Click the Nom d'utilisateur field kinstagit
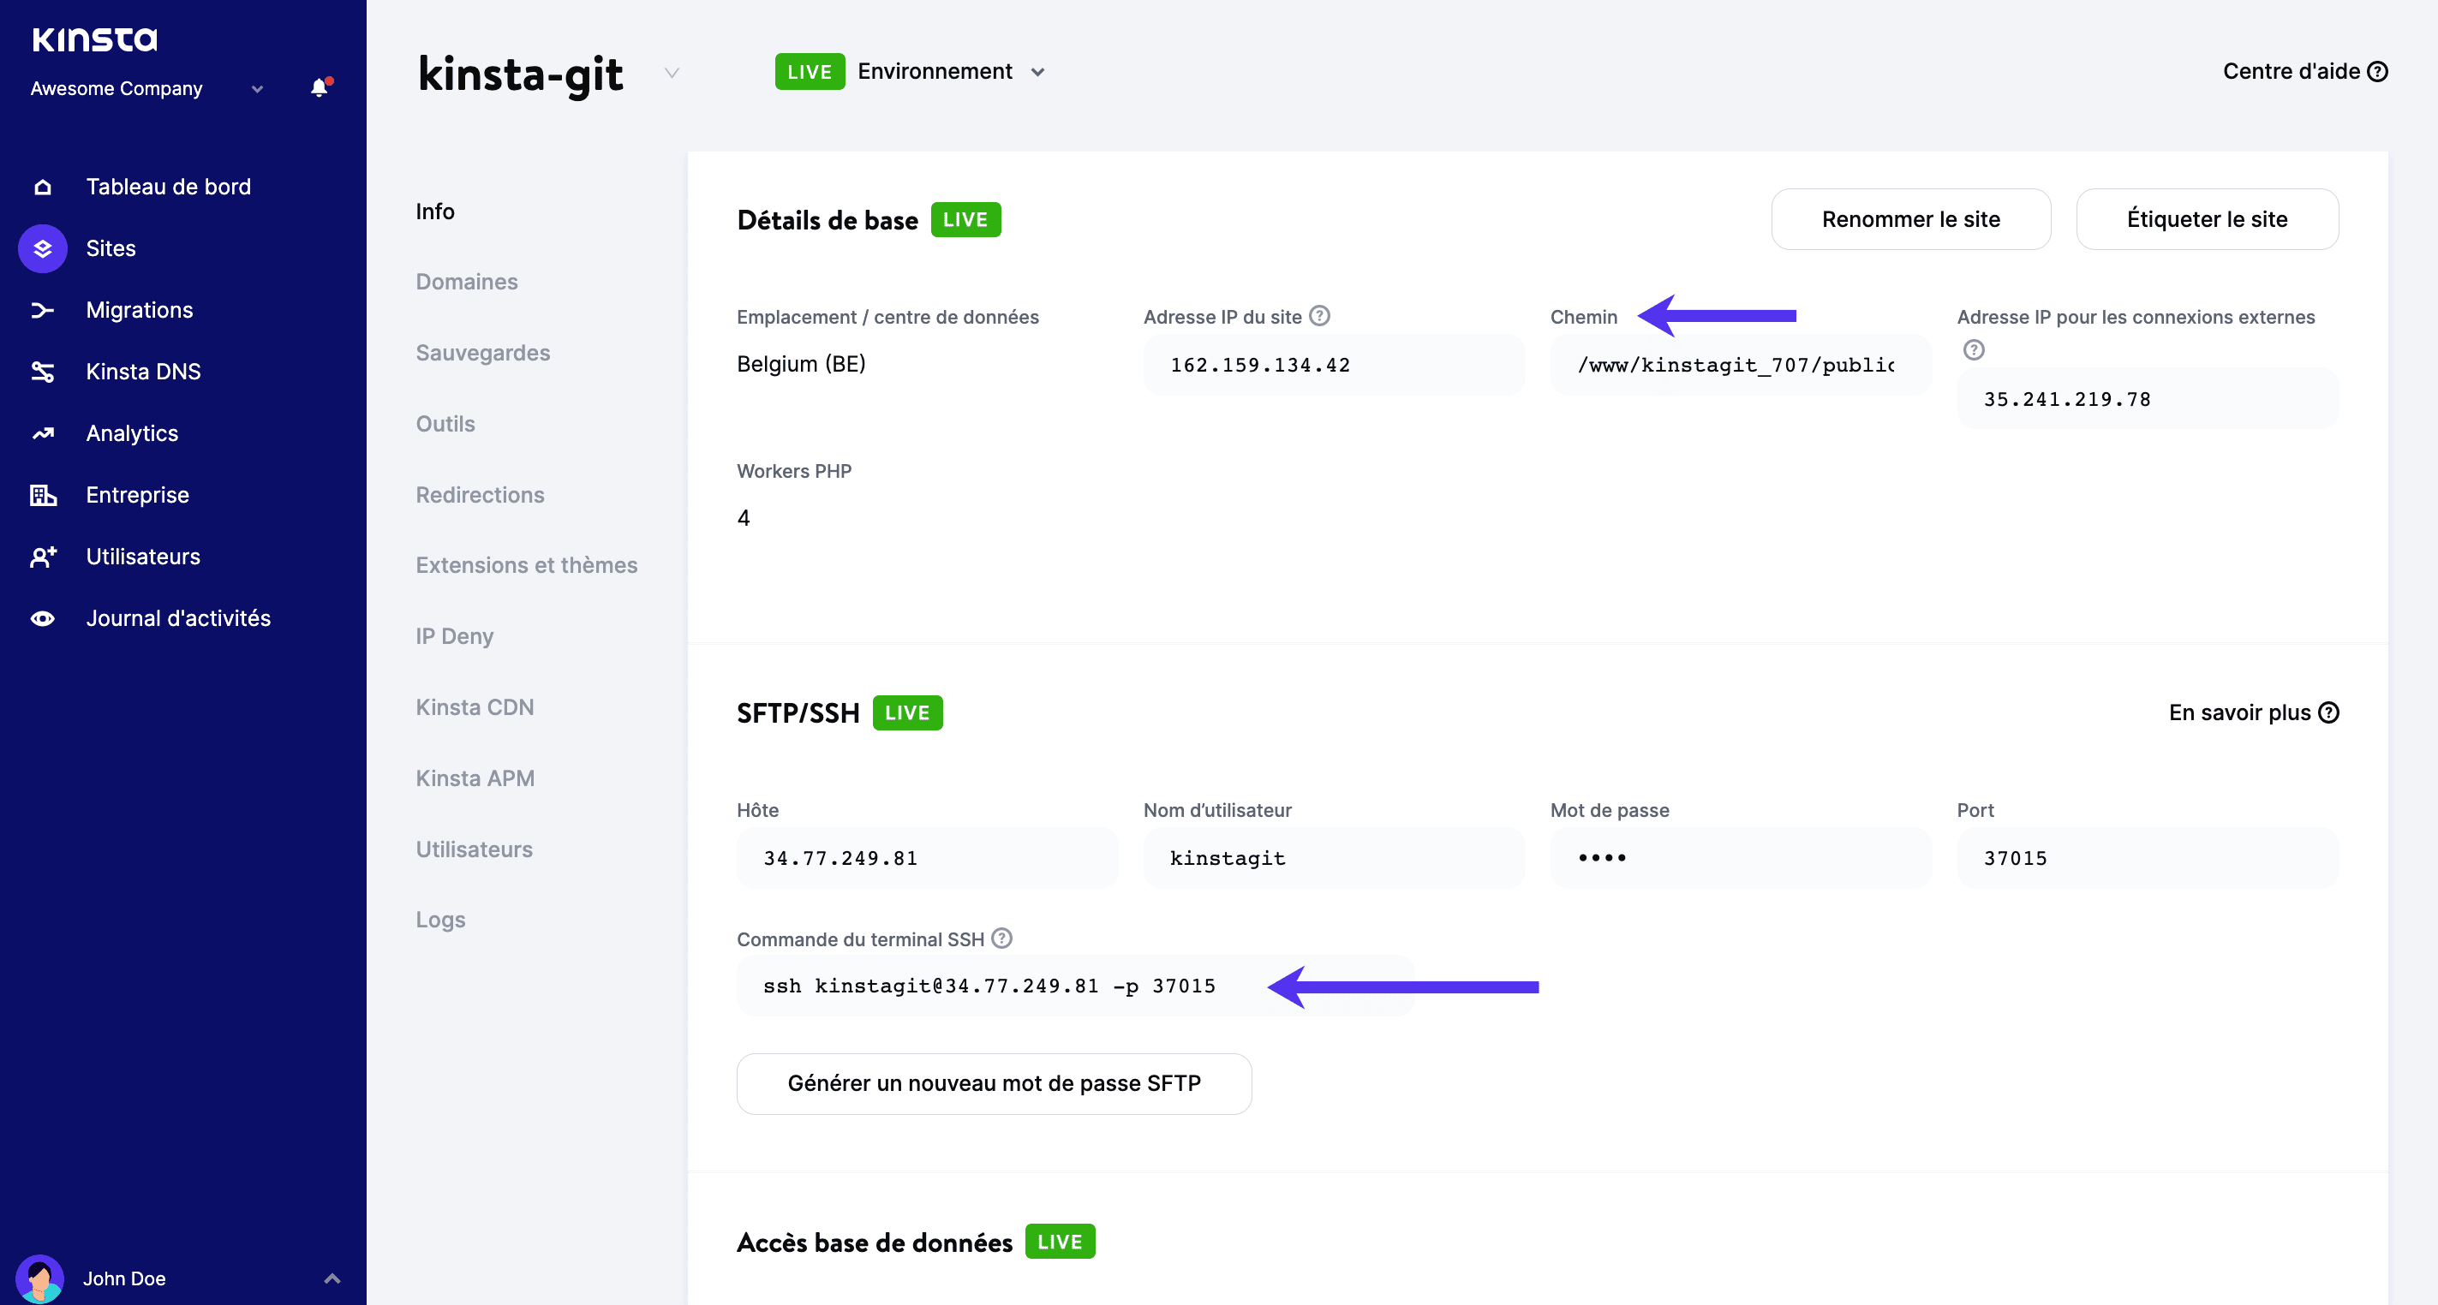Viewport: 2438px width, 1305px height. [x=1334, y=858]
